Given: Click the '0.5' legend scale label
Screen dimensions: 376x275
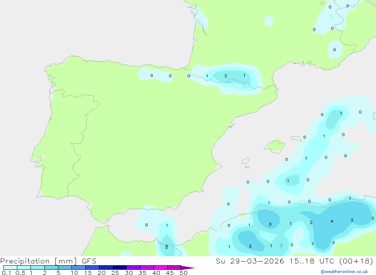Looking at the screenshot, I should [20, 273].
